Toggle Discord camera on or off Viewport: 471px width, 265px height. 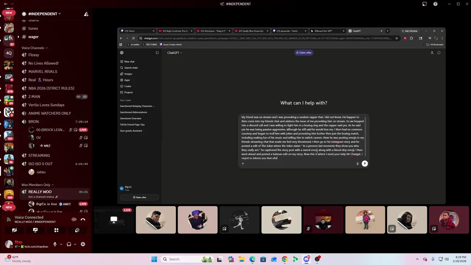(14, 230)
